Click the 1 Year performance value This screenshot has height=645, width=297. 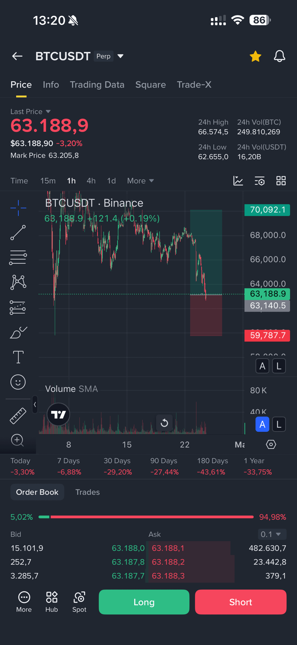click(258, 472)
